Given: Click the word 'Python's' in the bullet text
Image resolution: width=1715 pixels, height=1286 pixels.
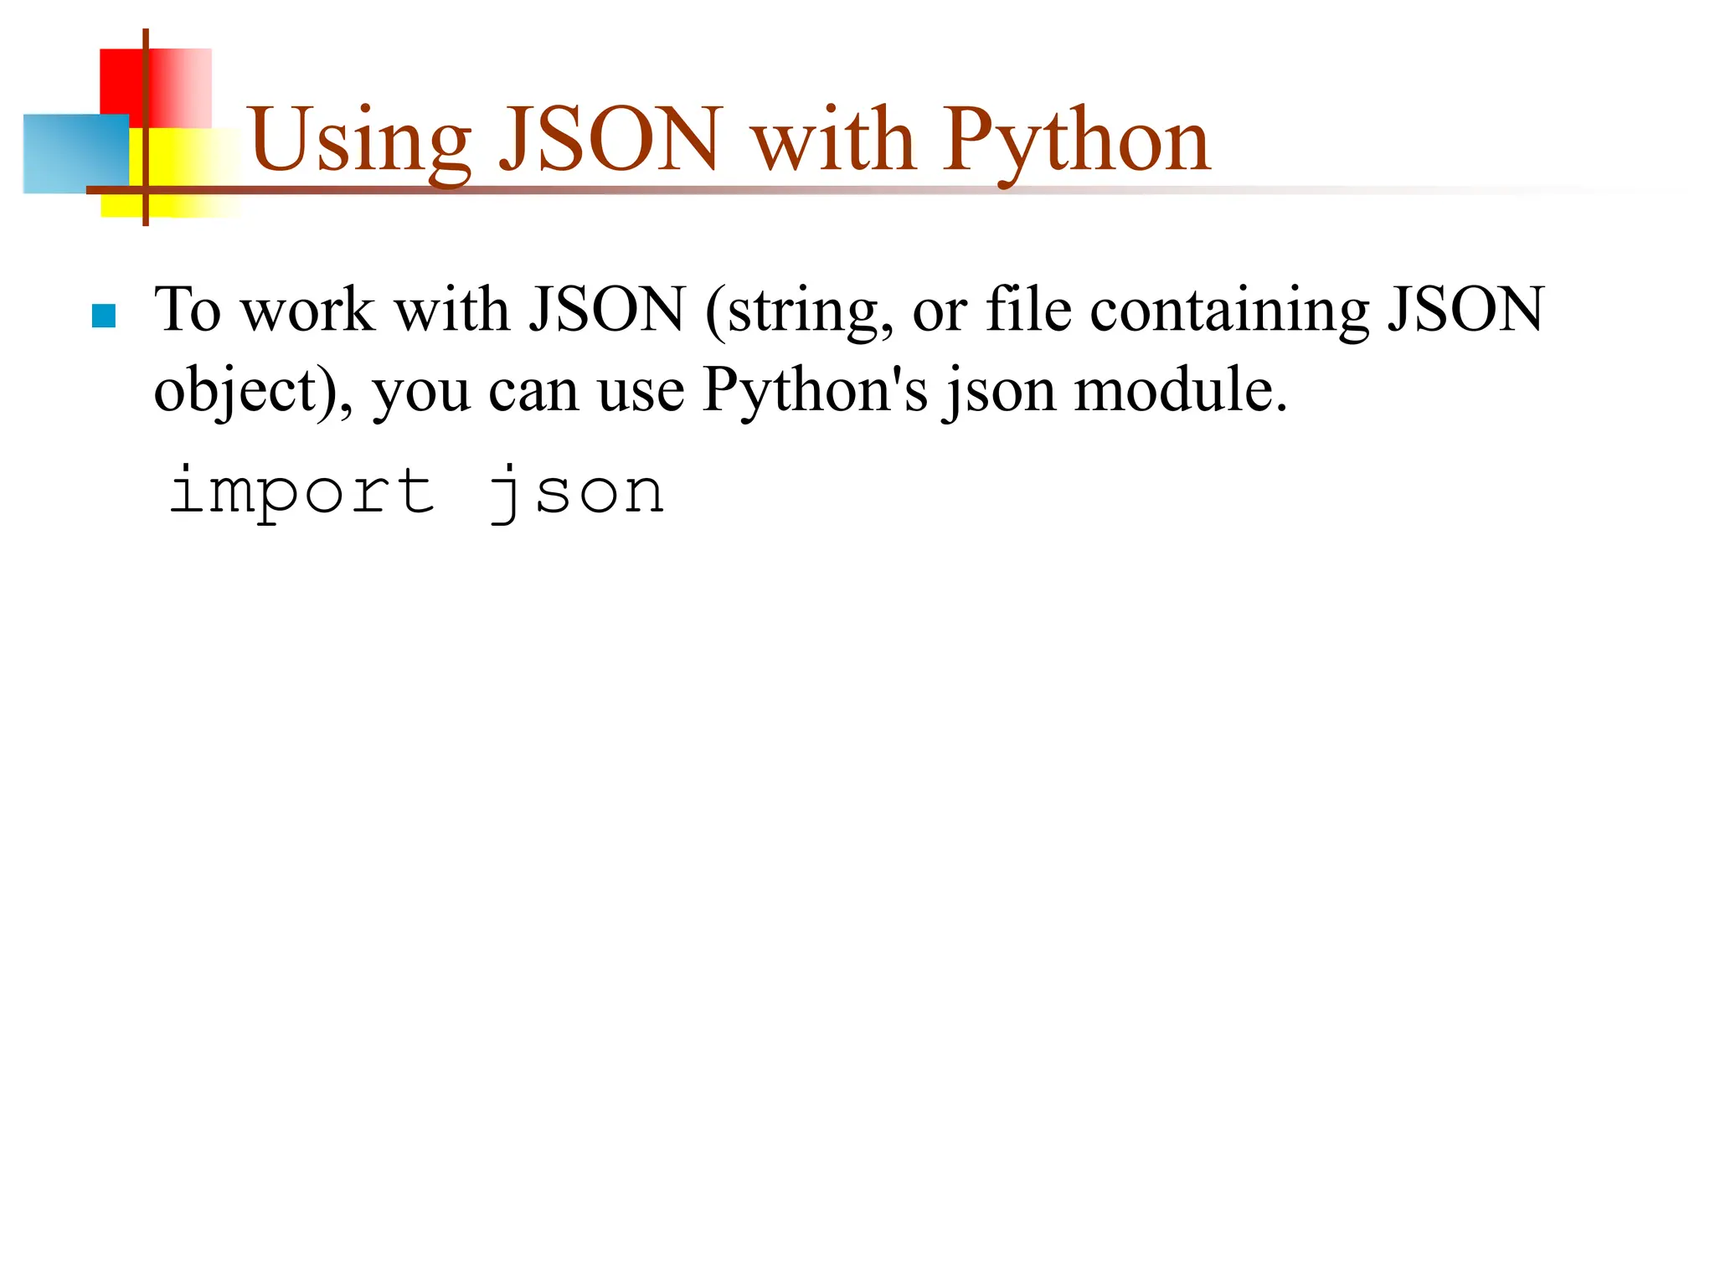Looking at the screenshot, I should coord(815,391).
